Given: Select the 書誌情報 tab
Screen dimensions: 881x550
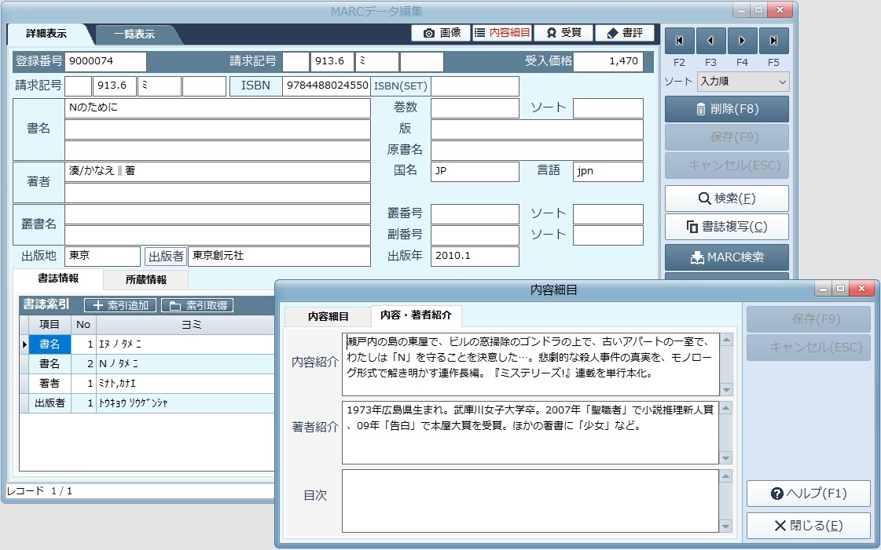Looking at the screenshot, I should click(58, 279).
